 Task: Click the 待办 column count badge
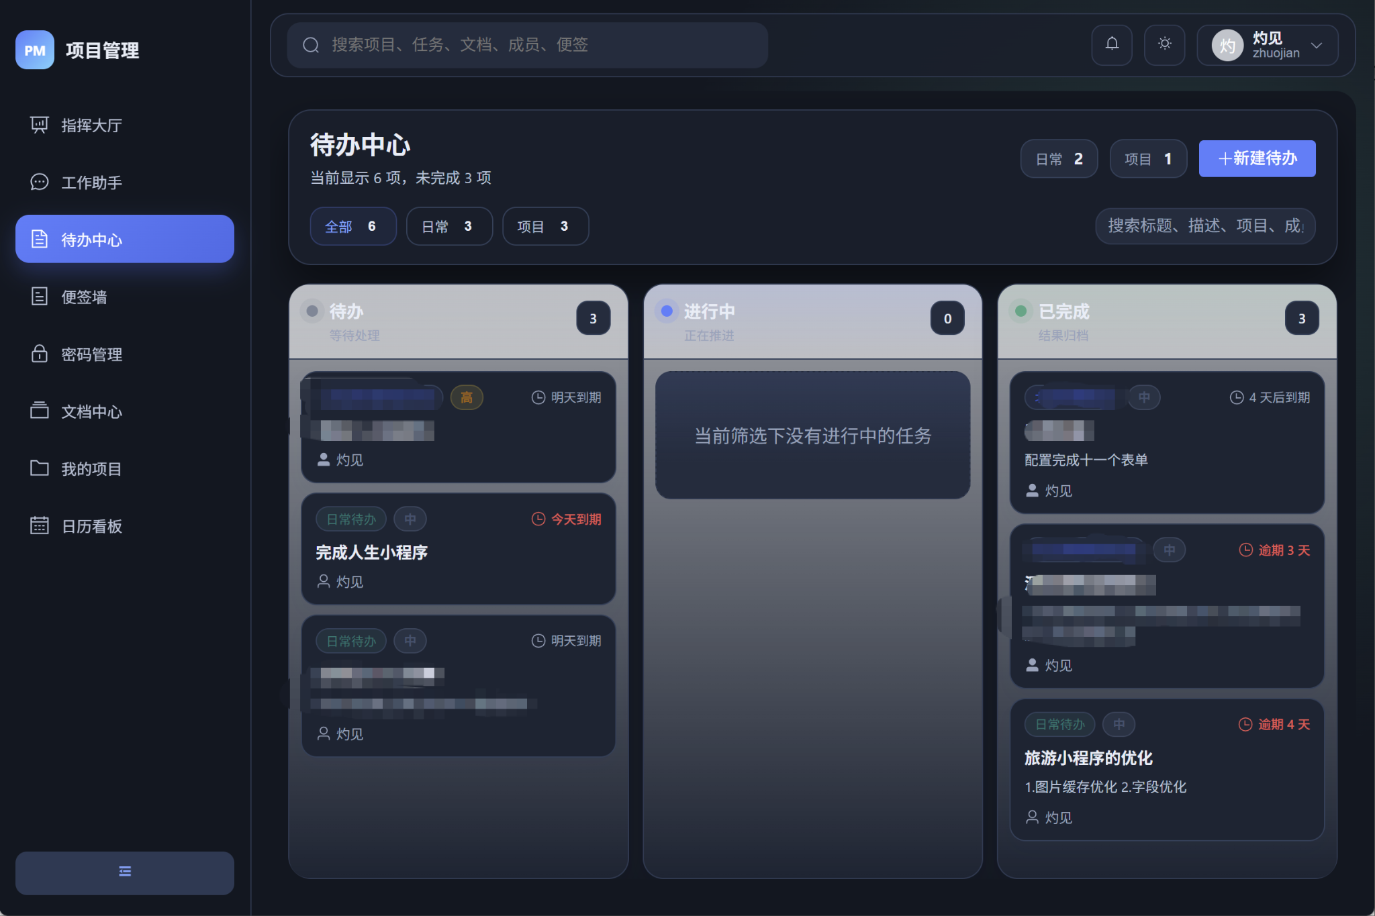(x=592, y=318)
